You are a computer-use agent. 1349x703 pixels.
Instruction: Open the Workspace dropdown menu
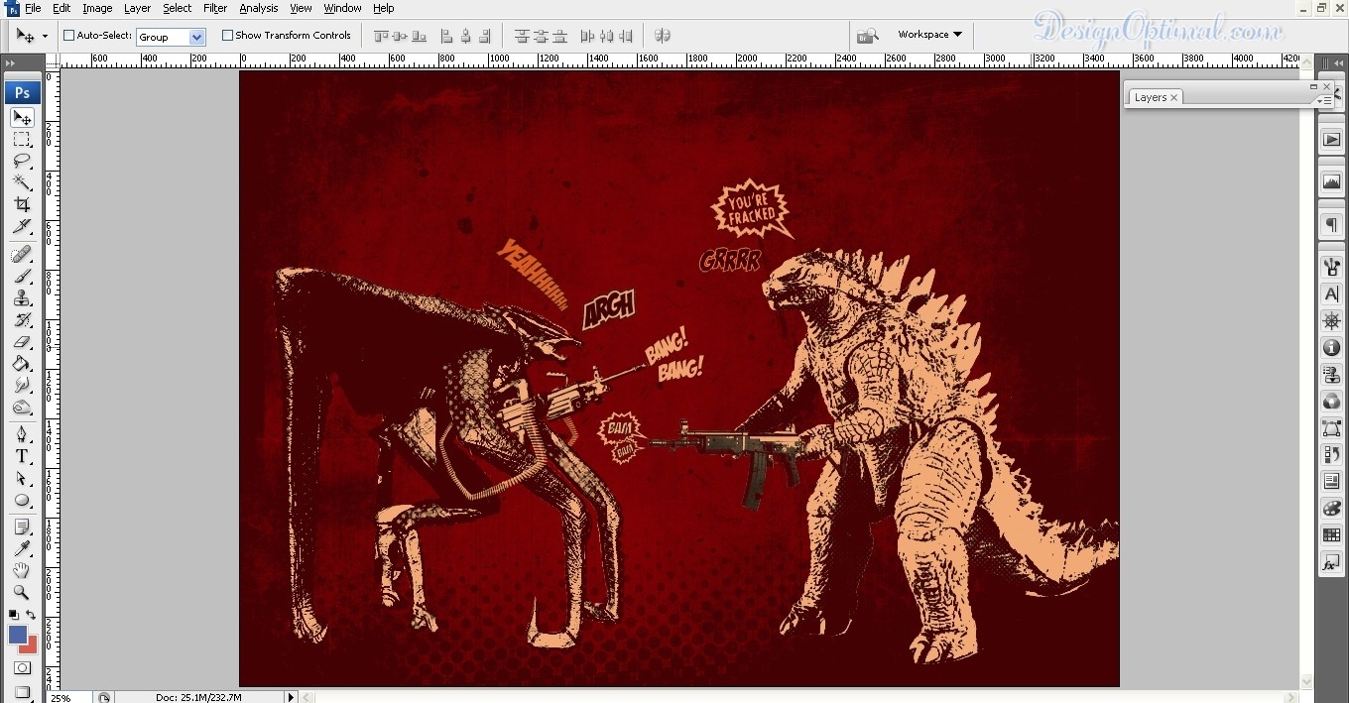(x=929, y=35)
